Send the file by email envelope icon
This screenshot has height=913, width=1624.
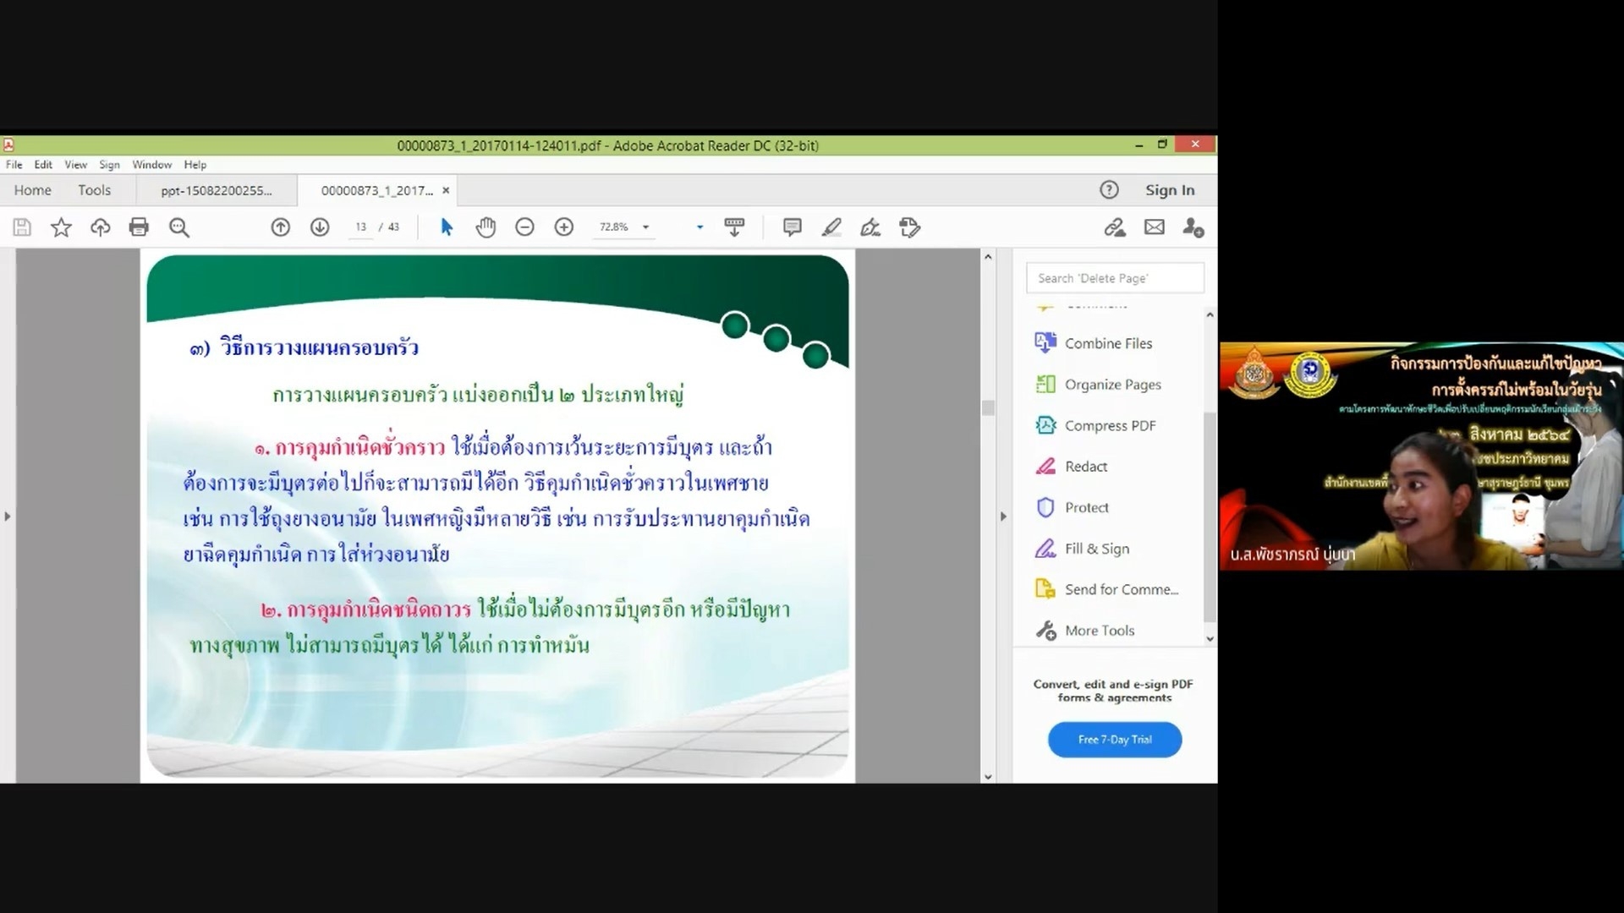pyautogui.click(x=1155, y=227)
